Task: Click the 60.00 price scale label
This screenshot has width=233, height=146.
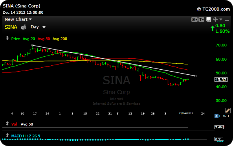Action: click(x=221, y=59)
